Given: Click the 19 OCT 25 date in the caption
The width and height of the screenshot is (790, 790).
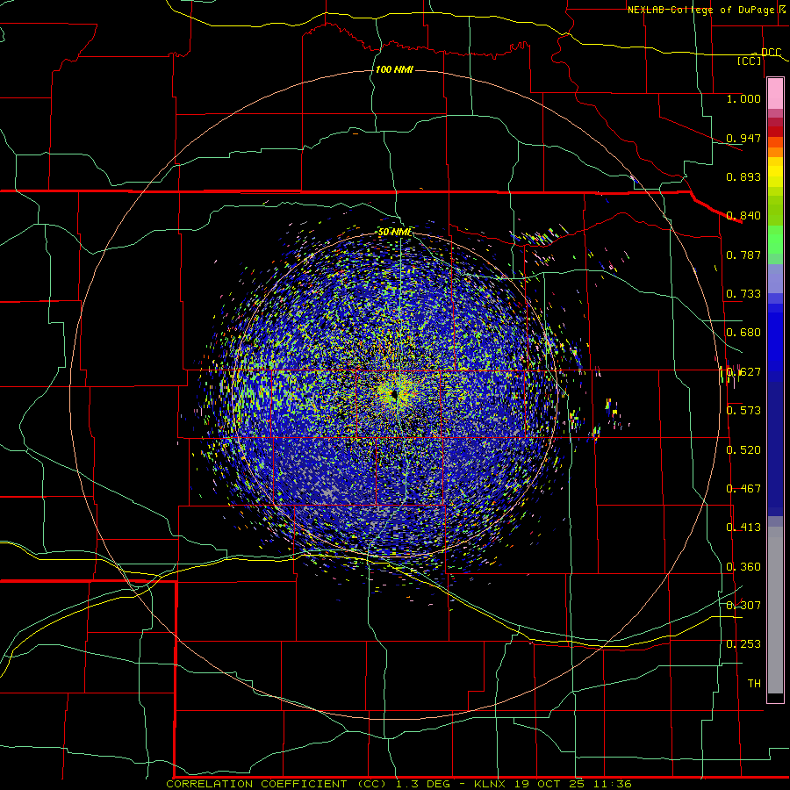Looking at the screenshot, I should tap(549, 784).
